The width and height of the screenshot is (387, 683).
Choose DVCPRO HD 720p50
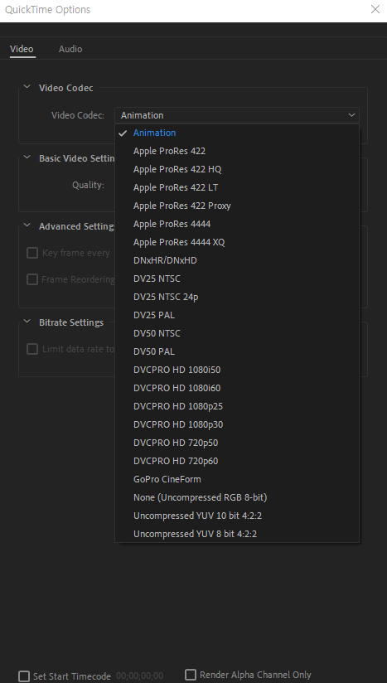237,443
